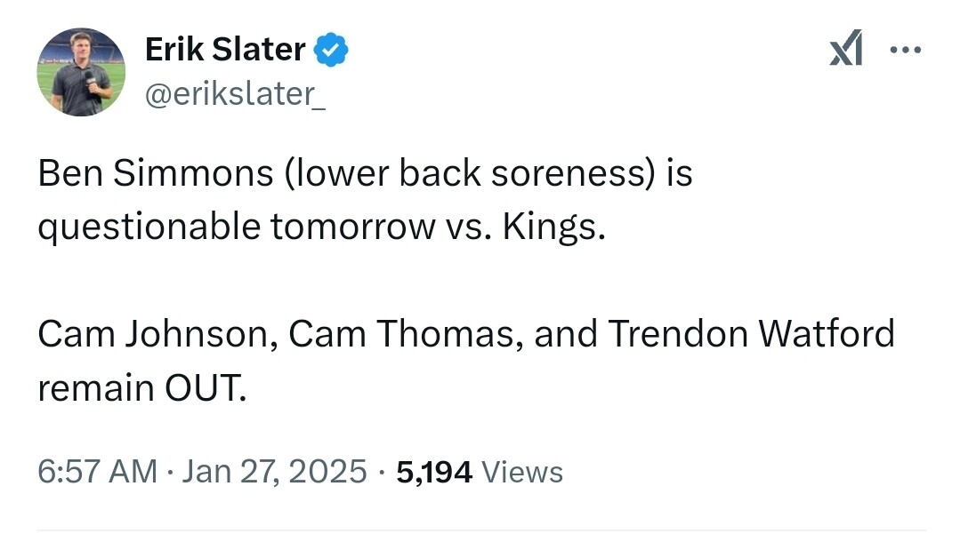Visit the @erikslater_ handle link
960x534 pixels.
click(x=235, y=93)
